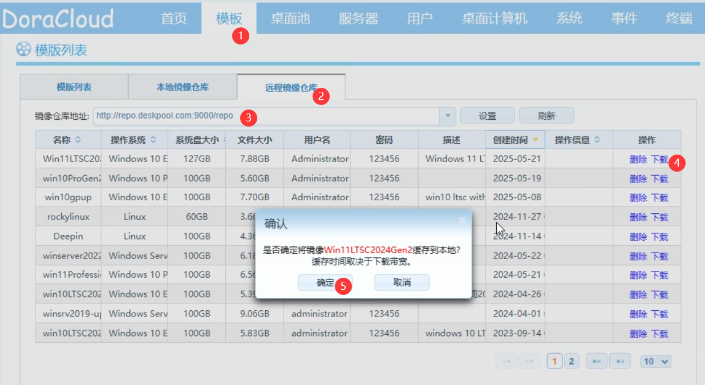Close the 确认 dialog with the X icon
Image resolution: width=705 pixels, height=385 pixels.
tap(463, 220)
